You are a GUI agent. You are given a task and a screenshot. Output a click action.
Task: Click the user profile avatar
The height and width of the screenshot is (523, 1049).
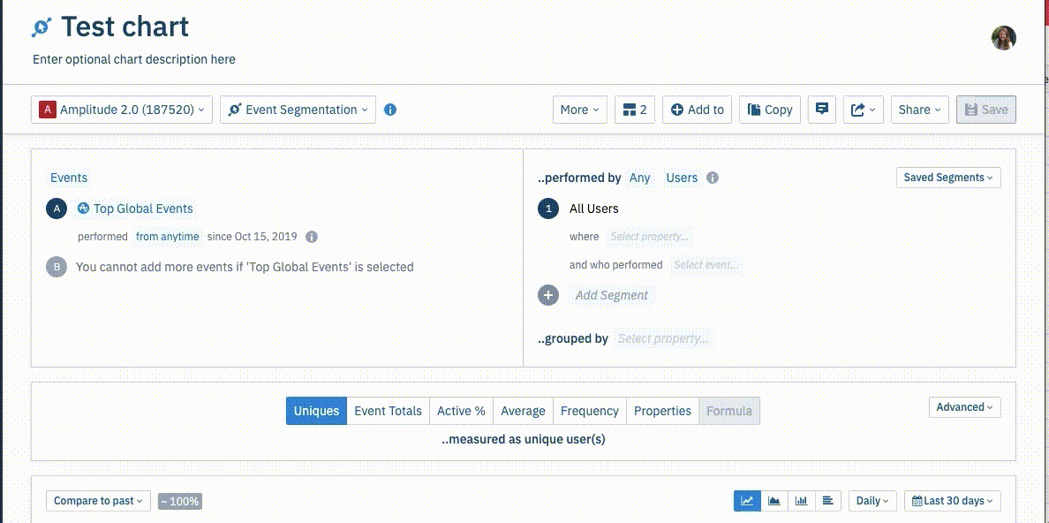tap(1003, 38)
